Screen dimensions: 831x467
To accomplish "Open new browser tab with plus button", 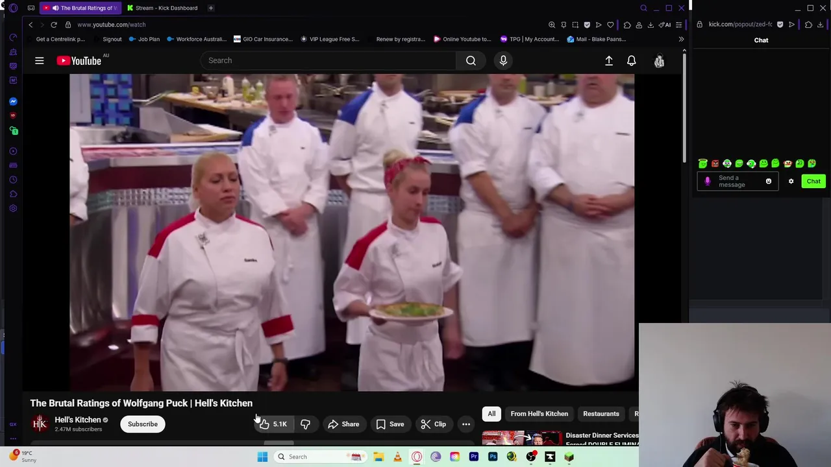I will point(211,8).
